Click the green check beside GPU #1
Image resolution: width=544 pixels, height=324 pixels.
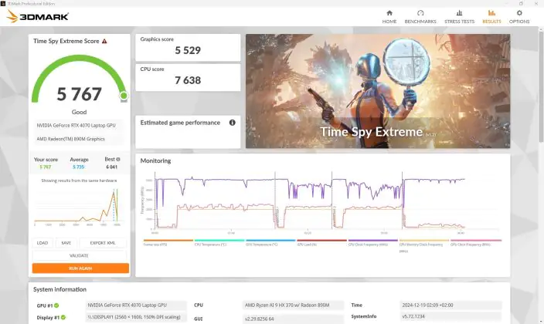pyautogui.click(x=56, y=305)
